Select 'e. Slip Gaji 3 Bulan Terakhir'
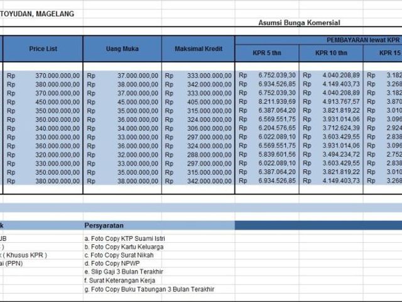Image resolution: width=402 pixels, height=302 pixels. [x=124, y=272]
